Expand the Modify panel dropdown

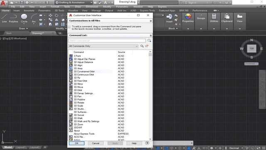click(x=61, y=29)
